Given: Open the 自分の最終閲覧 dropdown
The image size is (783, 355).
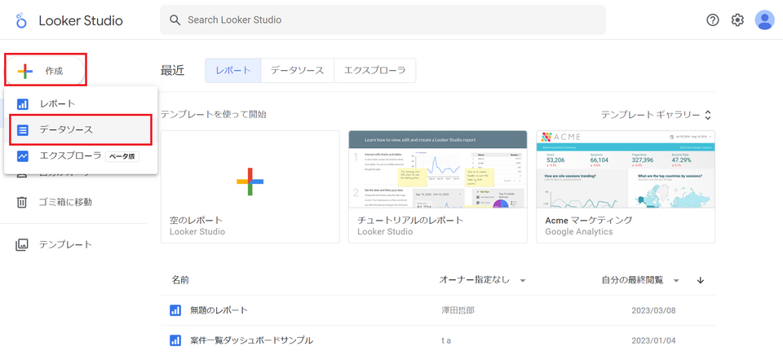Looking at the screenshot, I should click(641, 280).
